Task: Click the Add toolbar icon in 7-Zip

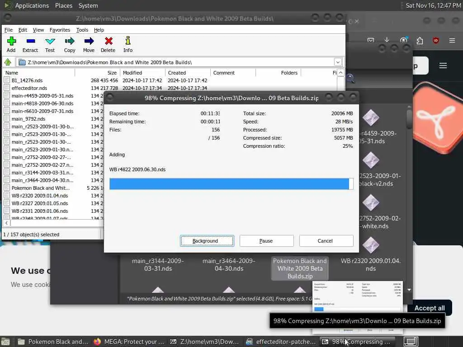Action: pos(11,45)
